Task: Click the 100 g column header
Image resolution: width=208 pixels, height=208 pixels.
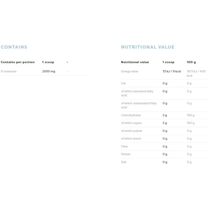Action: coord(191,62)
